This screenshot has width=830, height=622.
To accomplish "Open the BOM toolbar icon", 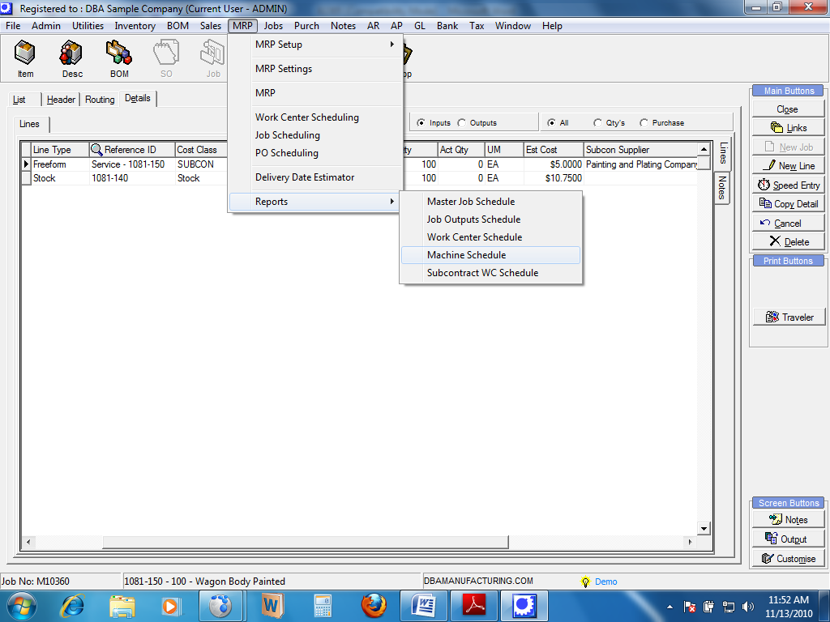I will (x=119, y=58).
